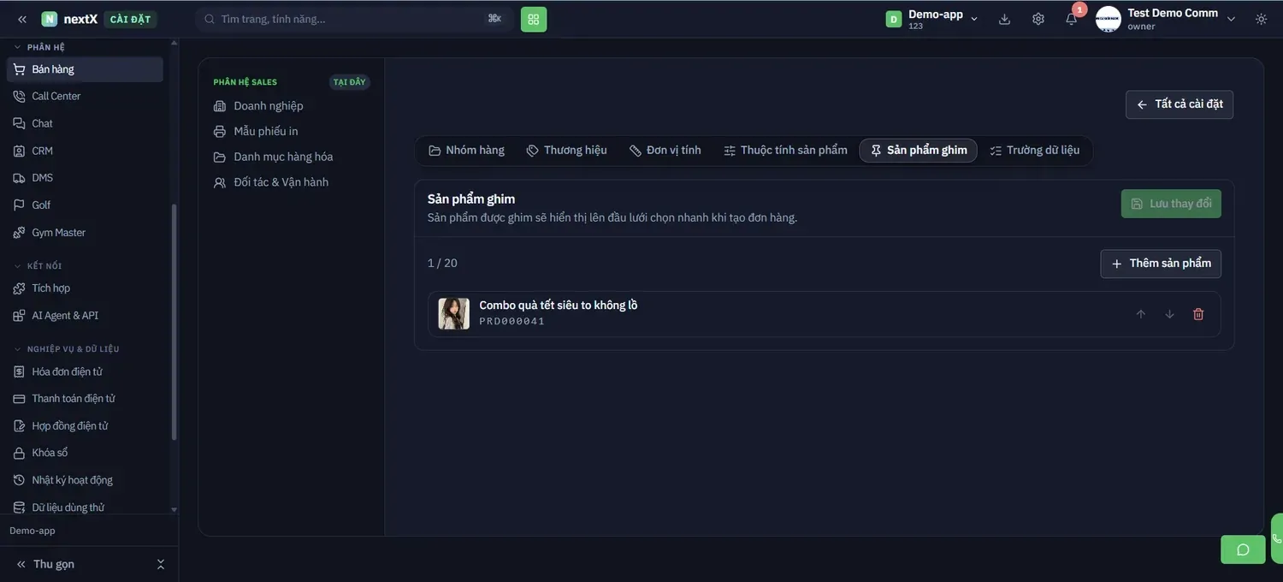Viewport: 1283px width, 582px height.
Task: Open Doanh nghiệp settings
Action: point(291,106)
